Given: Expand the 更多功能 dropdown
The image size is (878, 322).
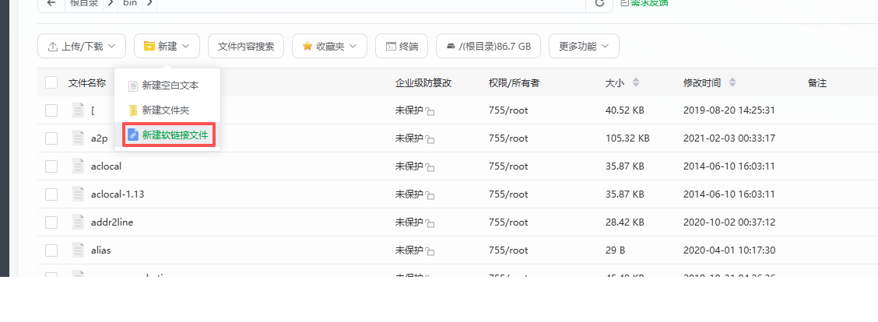Looking at the screenshot, I should [x=584, y=47].
